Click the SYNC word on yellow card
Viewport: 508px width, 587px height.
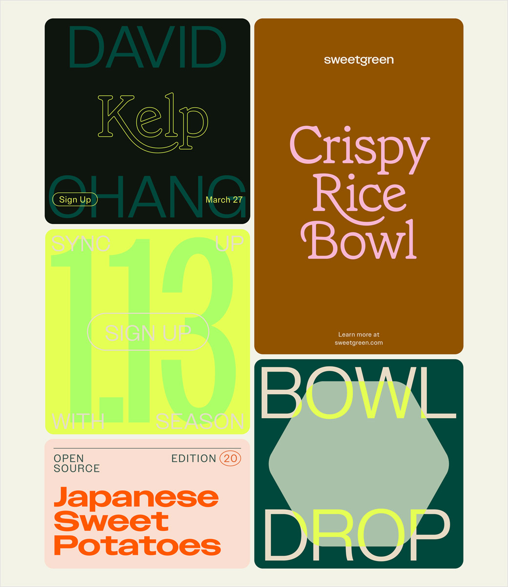(81, 244)
